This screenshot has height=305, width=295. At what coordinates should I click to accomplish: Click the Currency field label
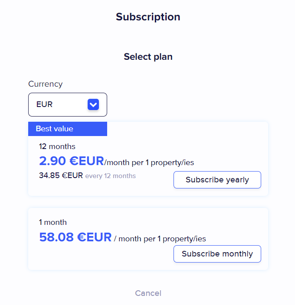click(x=46, y=84)
